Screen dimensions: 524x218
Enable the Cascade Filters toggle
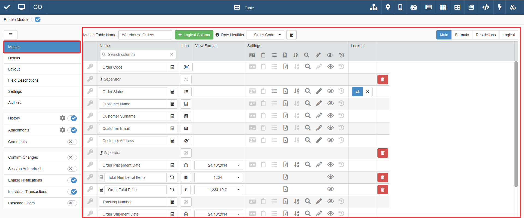[x=72, y=203]
